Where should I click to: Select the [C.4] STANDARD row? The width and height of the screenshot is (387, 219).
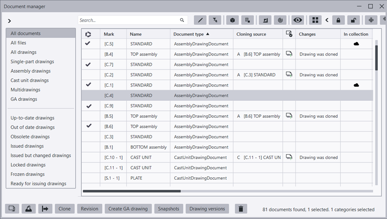point(227,95)
